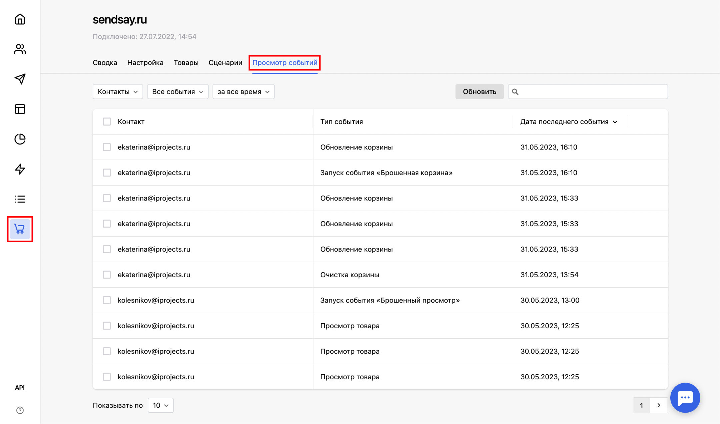720x424 pixels.
Task: Click the magnifier icon in search field
Action: coord(515,92)
